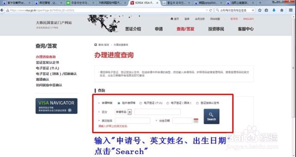Open 访问就业中签确认 in the left sidebar
Screen dimensions: 296x157
coord(49,85)
